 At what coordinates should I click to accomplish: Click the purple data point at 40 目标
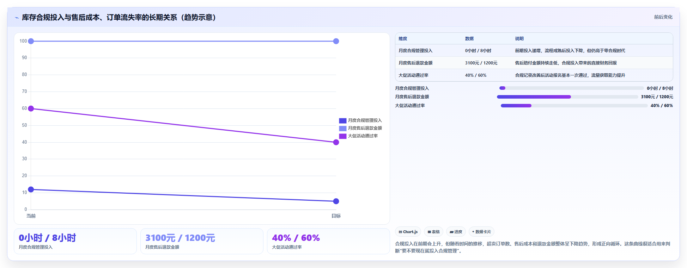(x=336, y=142)
